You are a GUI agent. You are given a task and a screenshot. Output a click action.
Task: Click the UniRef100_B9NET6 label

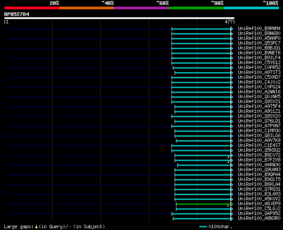(259, 53)
